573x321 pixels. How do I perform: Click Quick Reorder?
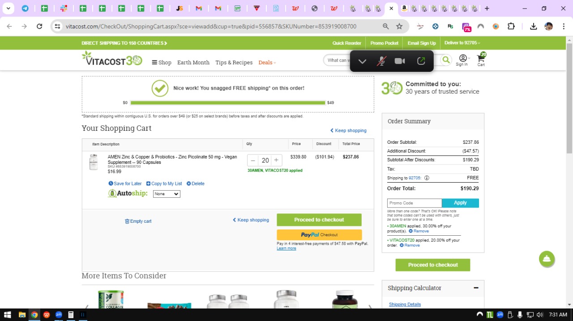pyautogui.click(x=346, y=43)
